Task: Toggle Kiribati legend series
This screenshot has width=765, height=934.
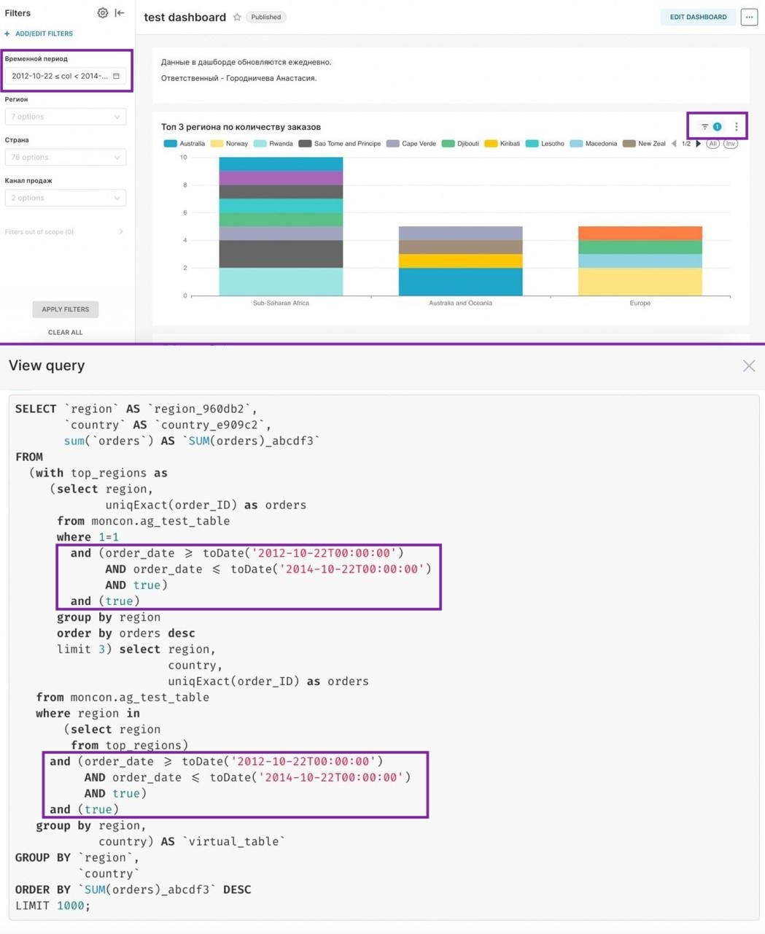Action: [x=502, y=144]
